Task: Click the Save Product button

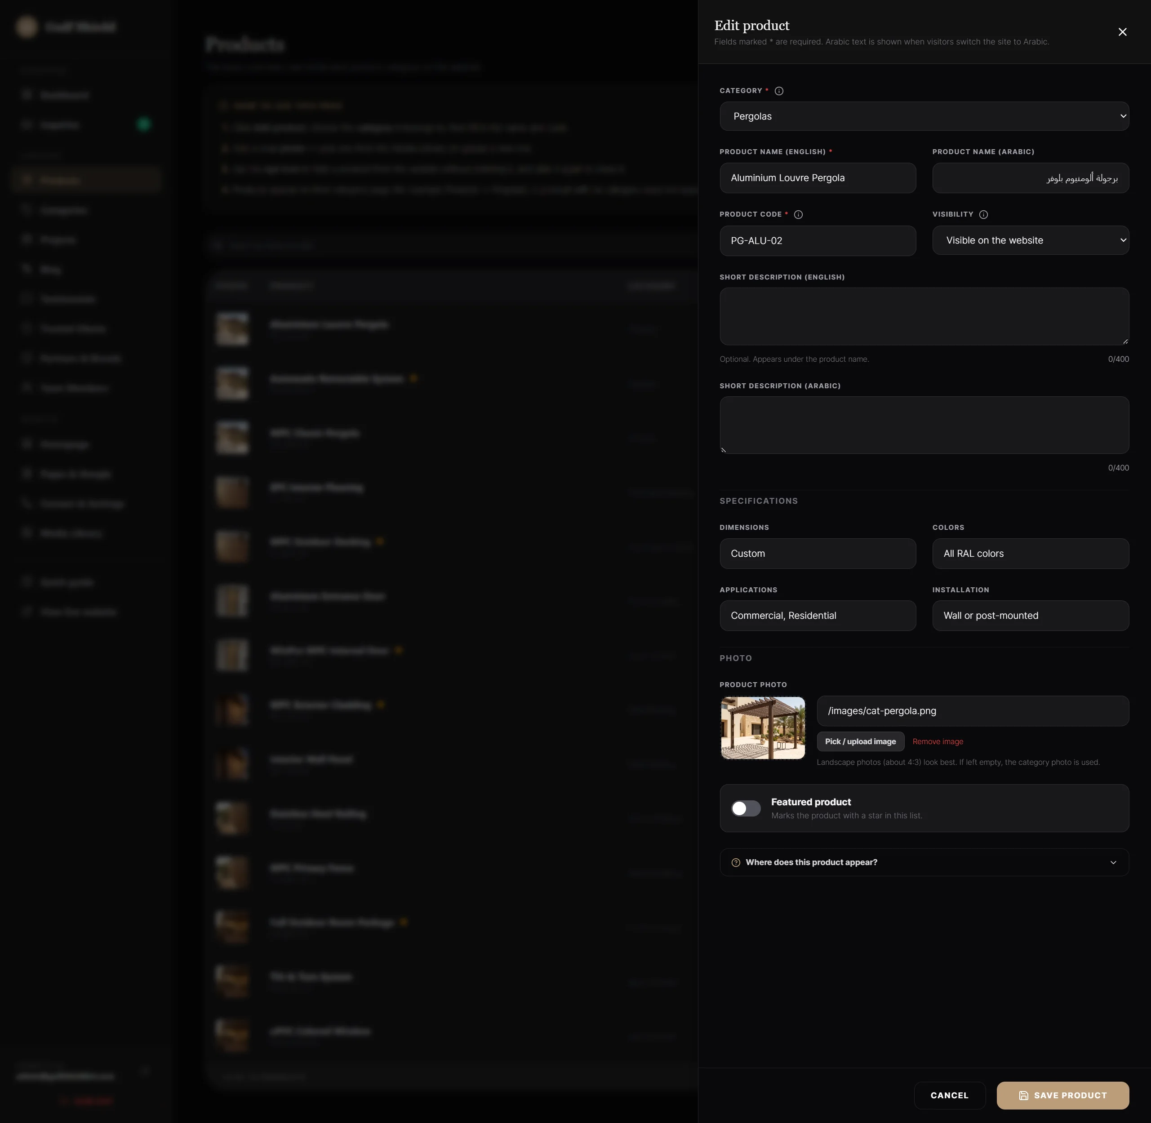Action: point(1062,1095)
